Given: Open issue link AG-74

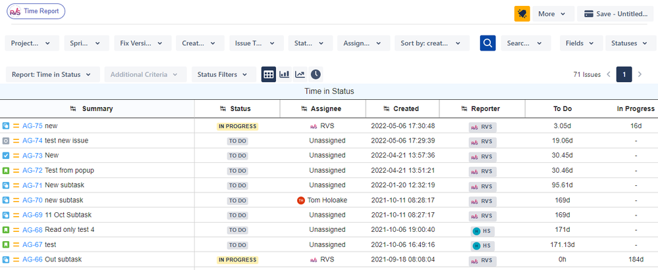Looking at the screenshot, I should click(x=32, y=141).
